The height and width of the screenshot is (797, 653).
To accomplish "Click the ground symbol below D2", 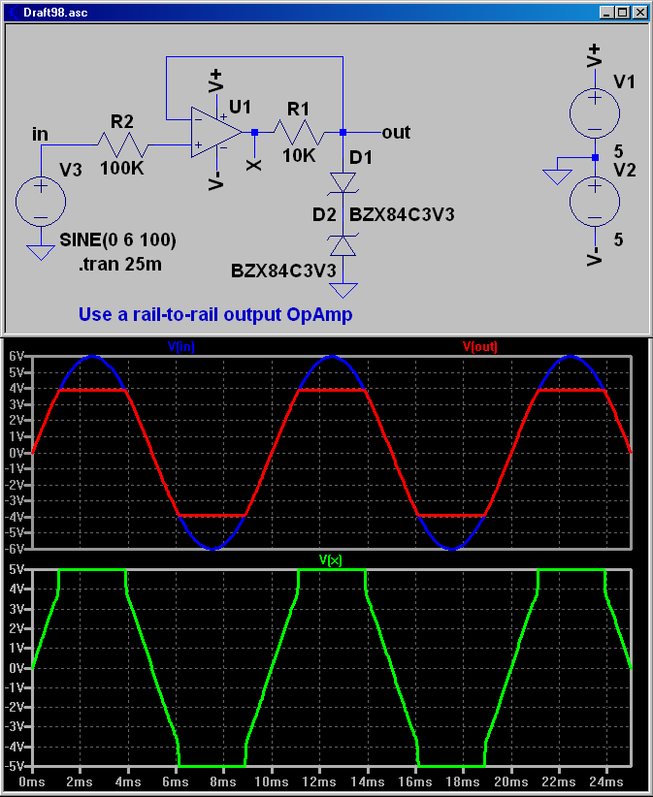I will (343, 290).
